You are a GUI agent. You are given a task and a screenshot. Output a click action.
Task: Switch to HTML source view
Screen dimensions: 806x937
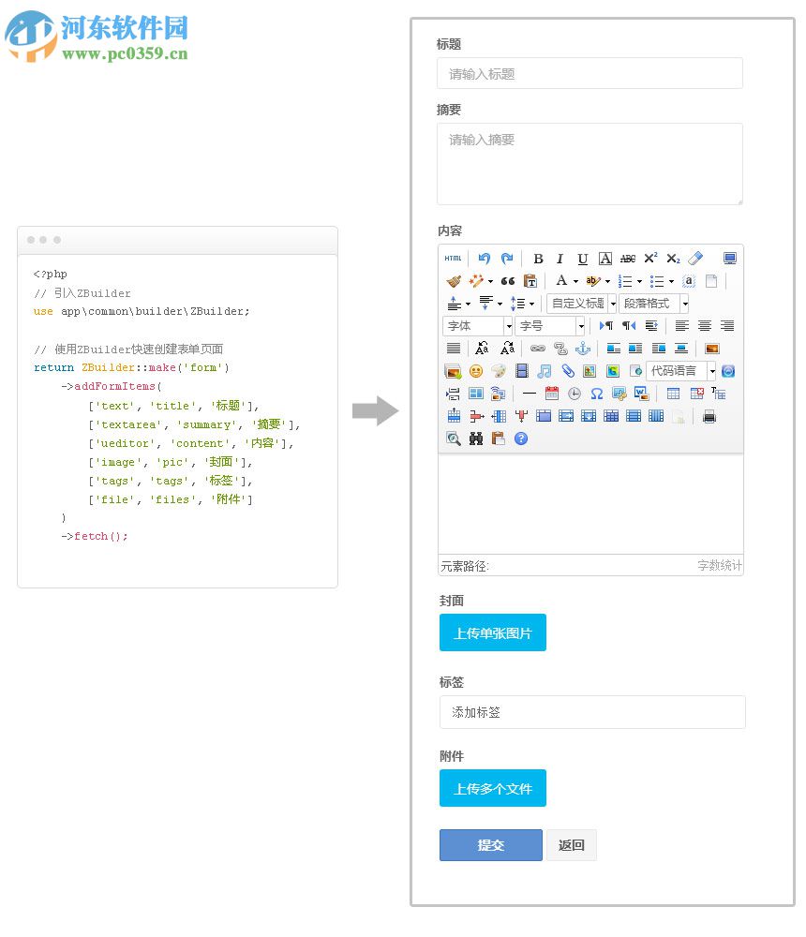(453, 259)
